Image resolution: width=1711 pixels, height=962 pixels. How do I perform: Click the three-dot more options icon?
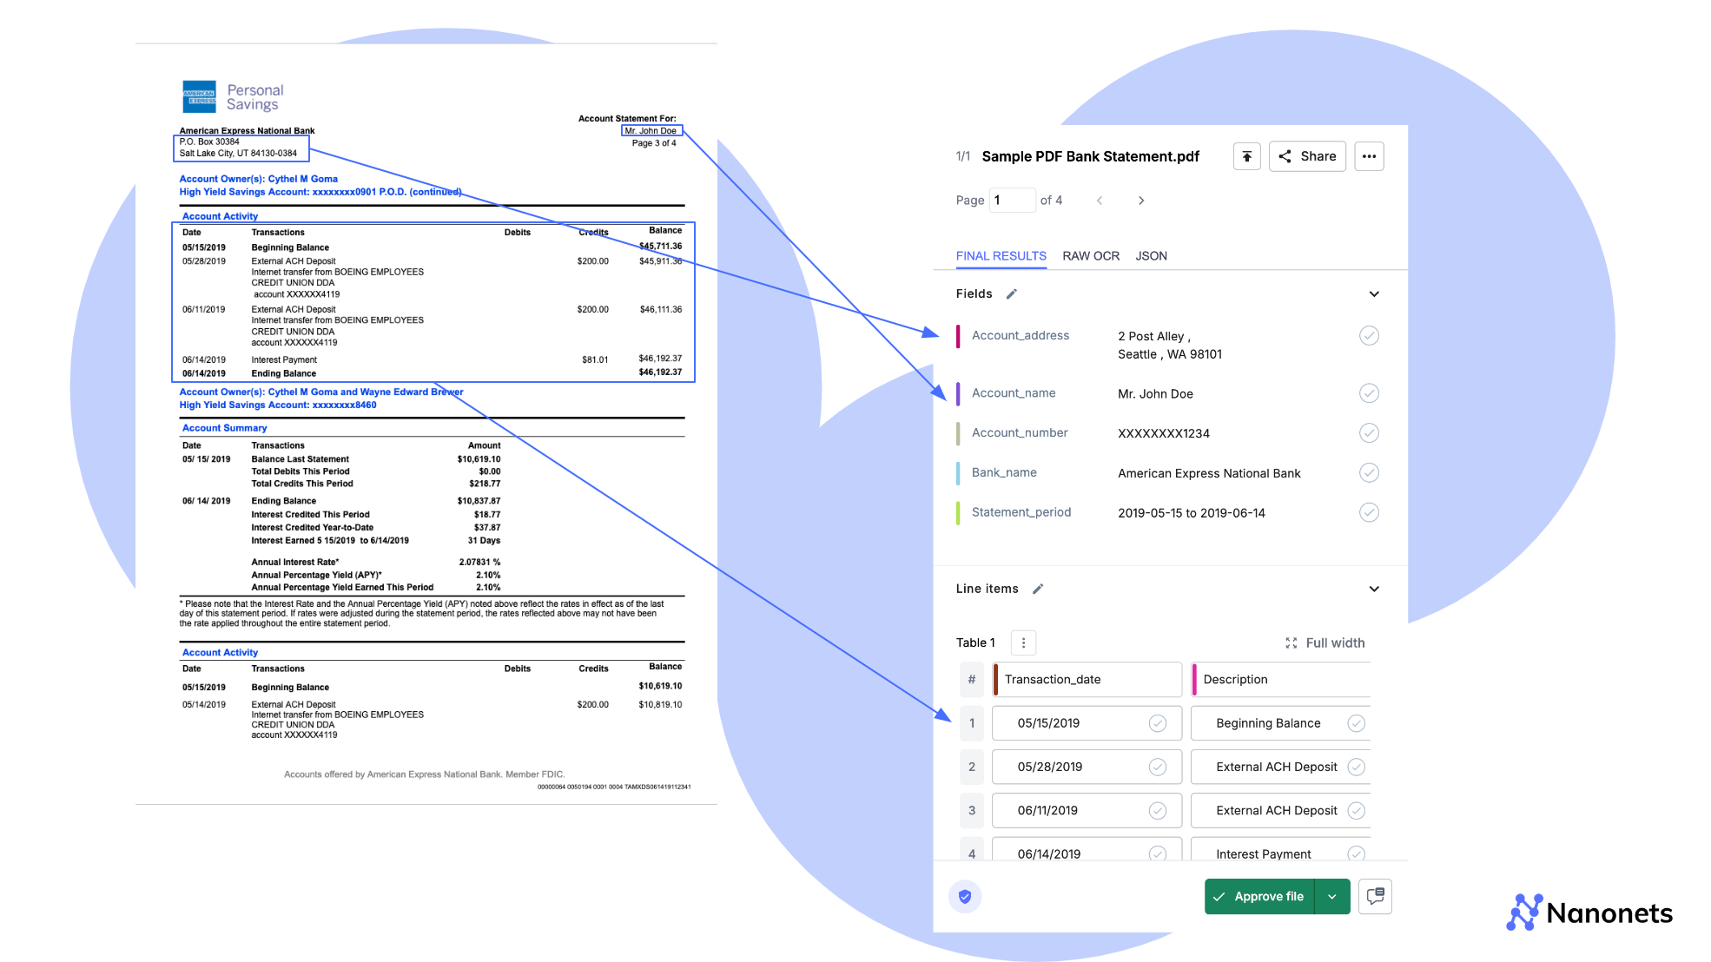[x=1369, y=156]
